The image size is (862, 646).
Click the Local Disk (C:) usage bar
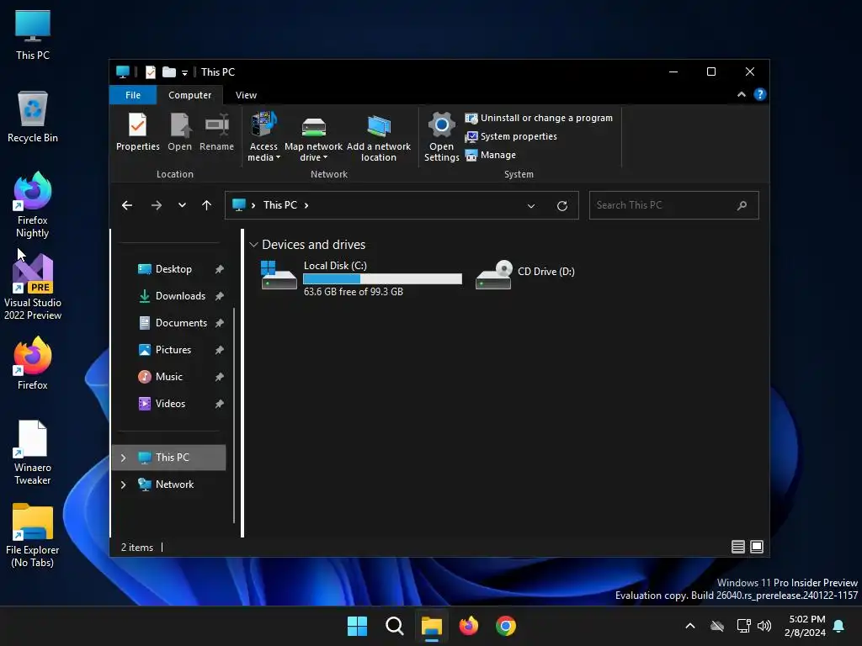[383, 279]
